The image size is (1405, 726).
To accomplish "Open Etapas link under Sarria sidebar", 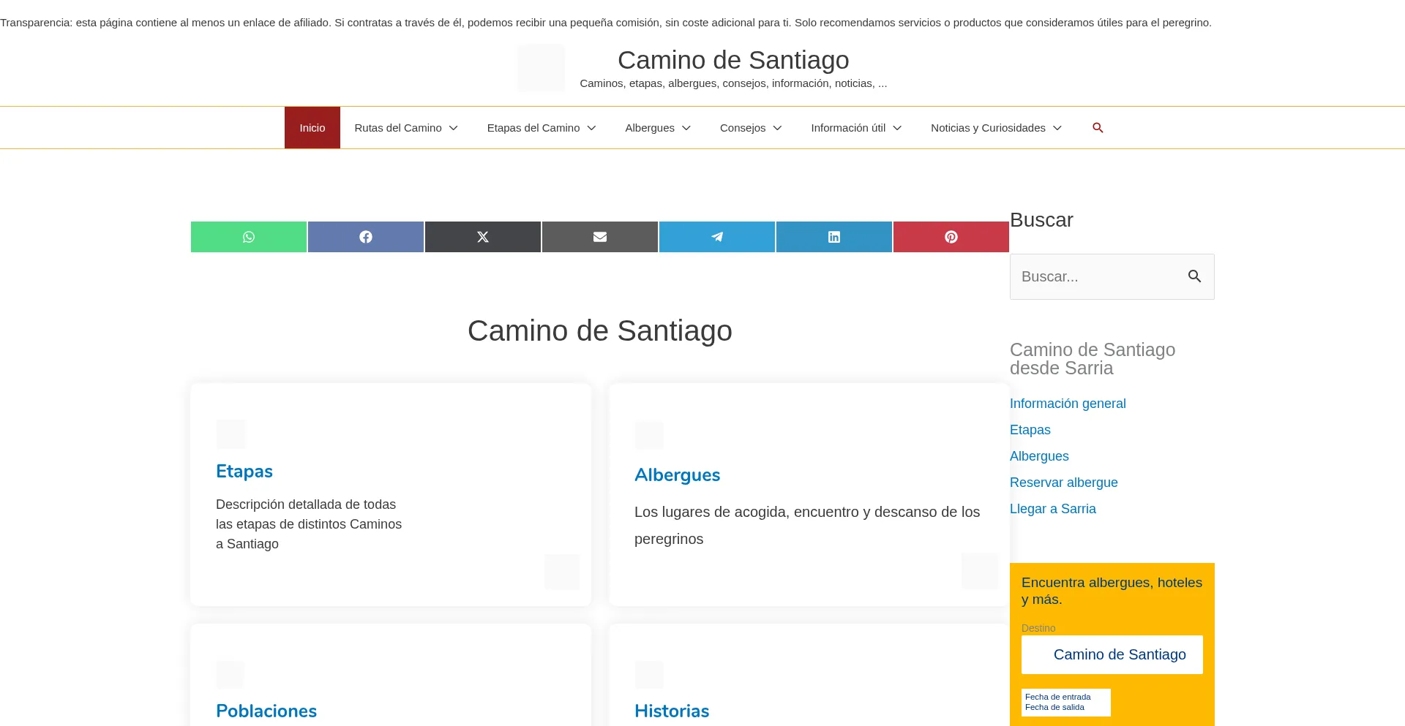I will [x=1030, y=430].
